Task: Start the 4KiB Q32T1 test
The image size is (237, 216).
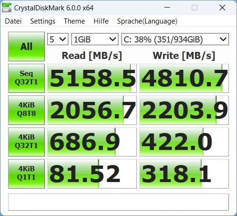Action: click(x=26, y=142)
